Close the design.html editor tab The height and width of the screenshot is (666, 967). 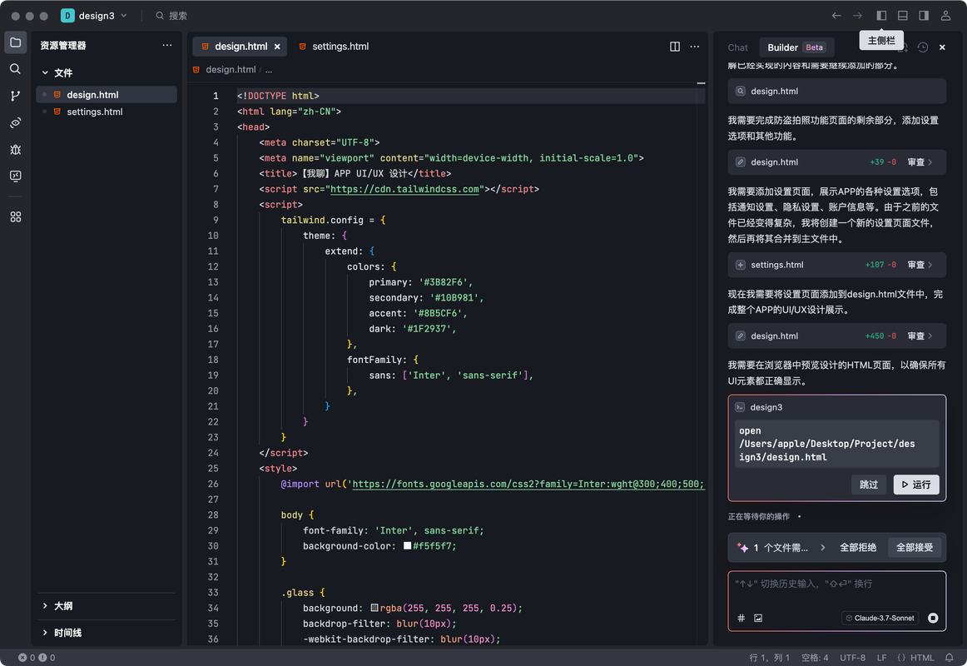coord(277,47)
